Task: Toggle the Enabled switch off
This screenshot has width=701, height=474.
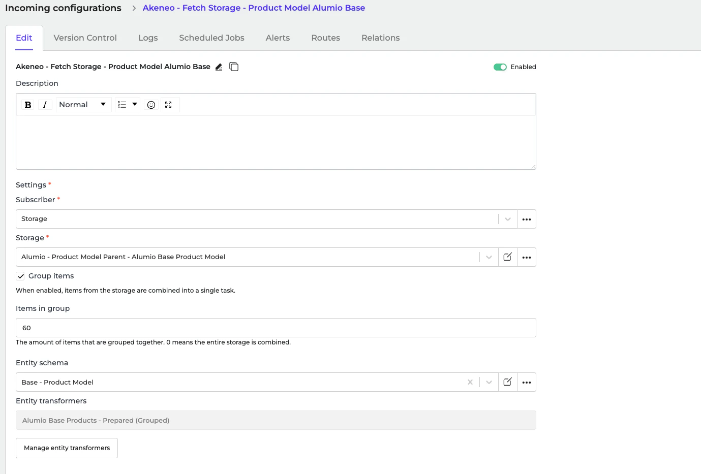Action: coord(500,67)
